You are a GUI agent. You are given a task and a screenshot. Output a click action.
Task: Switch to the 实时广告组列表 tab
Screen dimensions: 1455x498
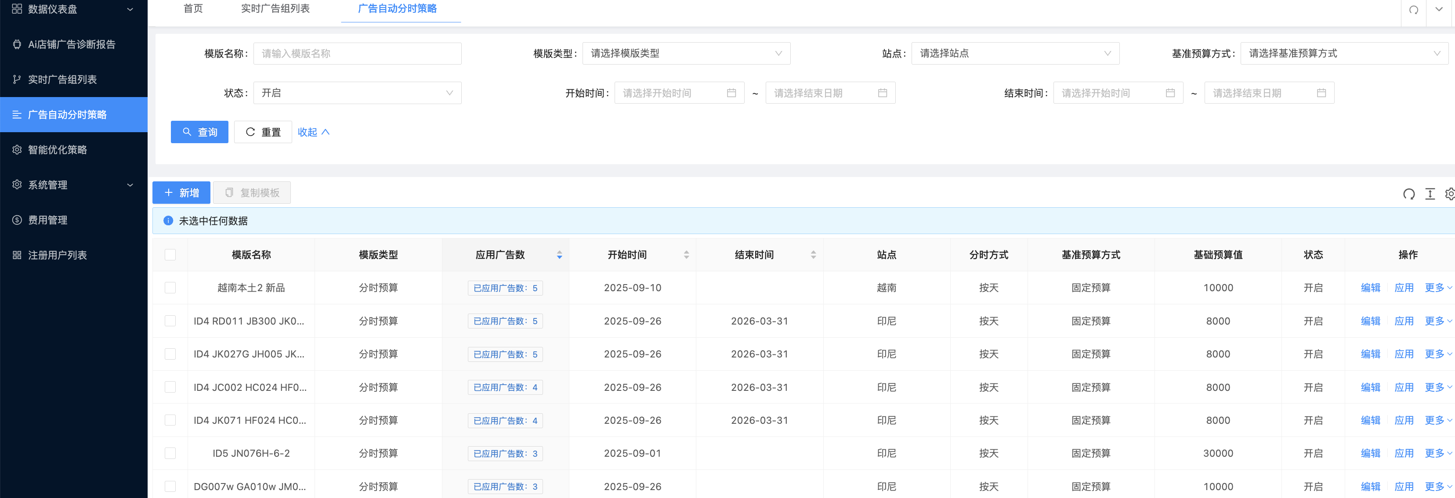point(275,9)
